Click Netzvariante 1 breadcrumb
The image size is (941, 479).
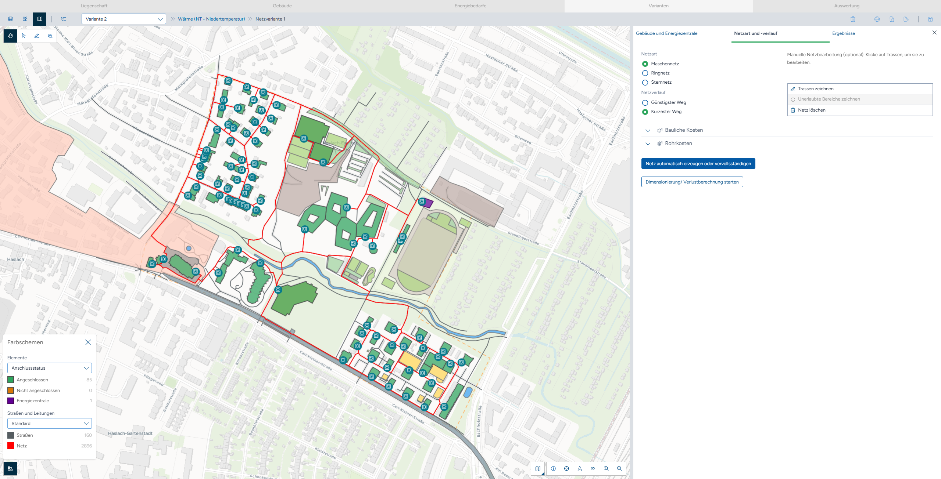pos(270,19)
